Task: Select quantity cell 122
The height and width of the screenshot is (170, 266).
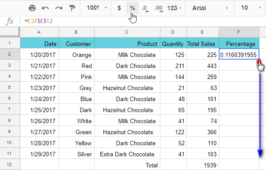Action: (x=173, y=131)
